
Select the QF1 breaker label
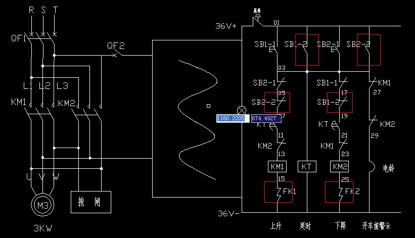(x=18, y=38)
